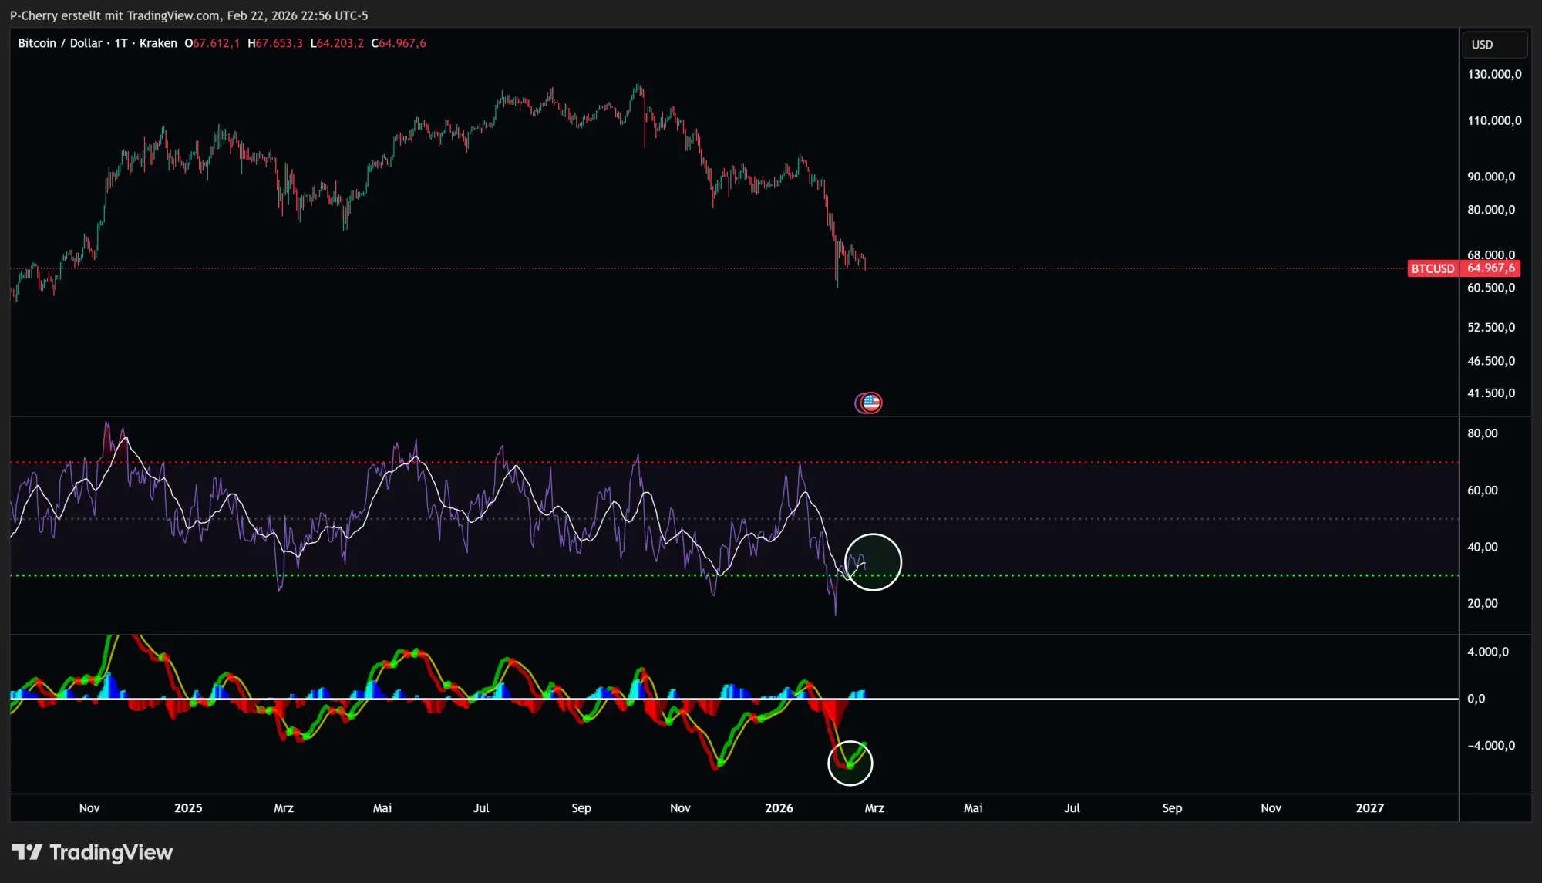The image size is (1542, 883).
Task: Click the green dotted RSI oversold line
Action: (x=1079, y=575)
